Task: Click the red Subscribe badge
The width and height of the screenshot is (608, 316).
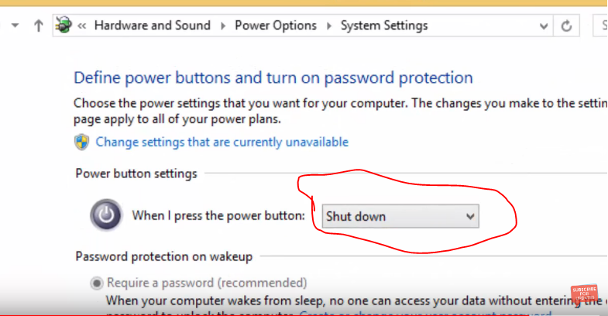Action: [584, 295]
